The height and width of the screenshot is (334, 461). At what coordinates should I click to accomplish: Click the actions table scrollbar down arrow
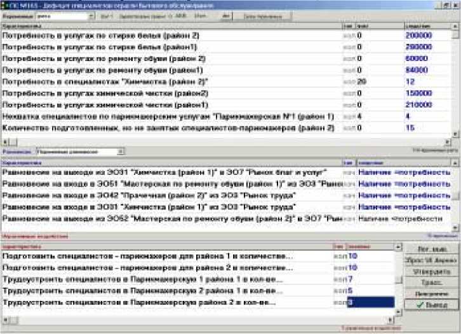398,312
